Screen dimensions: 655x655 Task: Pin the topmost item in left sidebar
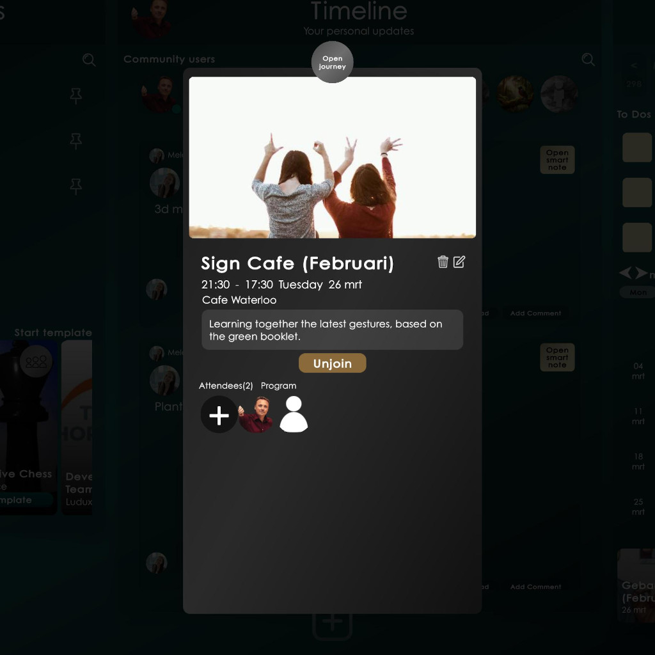76,97
